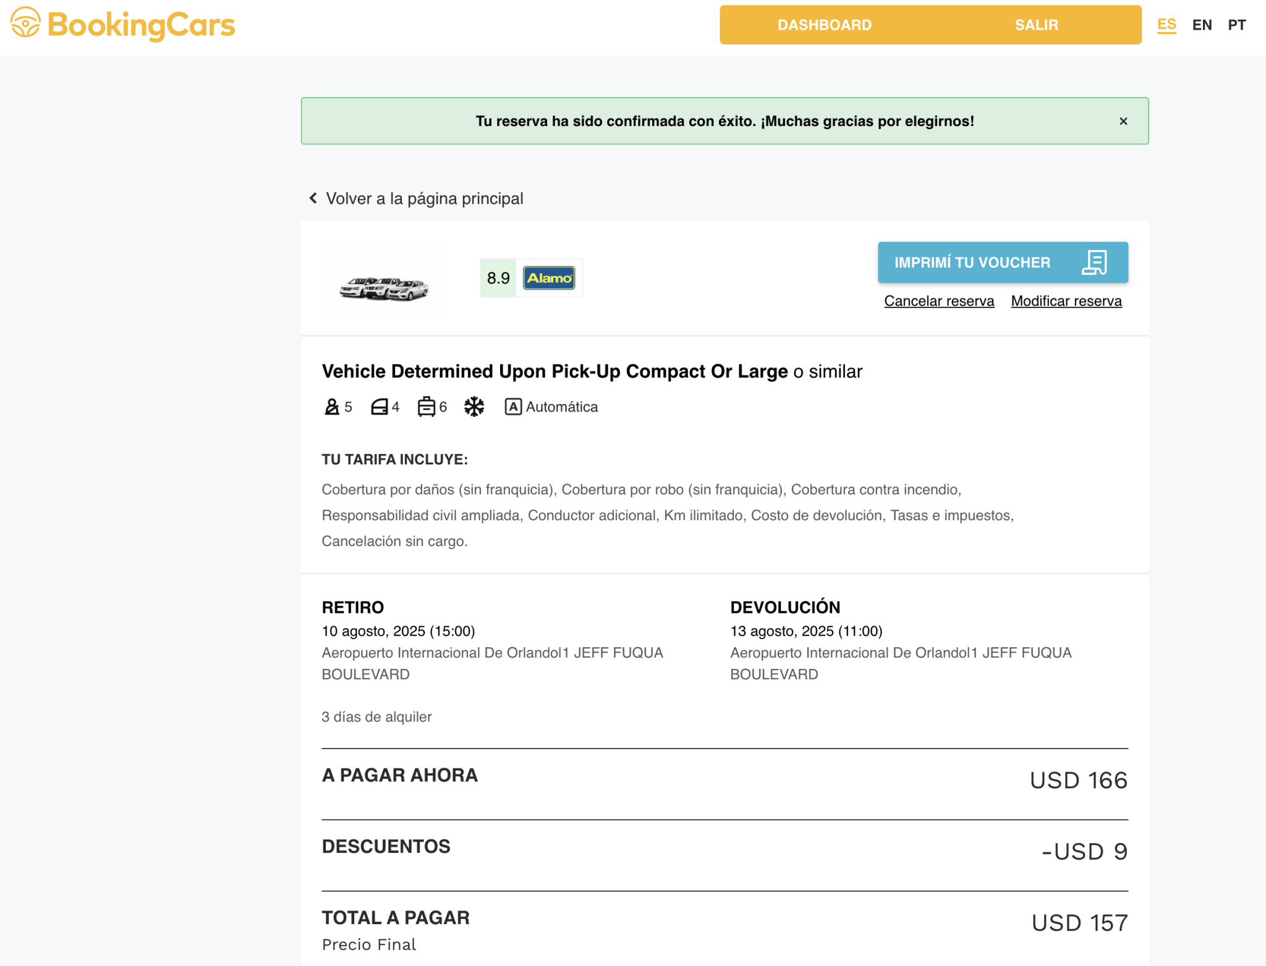
Task: Open the Dashboard menu item
Action: tap(825, 25)
